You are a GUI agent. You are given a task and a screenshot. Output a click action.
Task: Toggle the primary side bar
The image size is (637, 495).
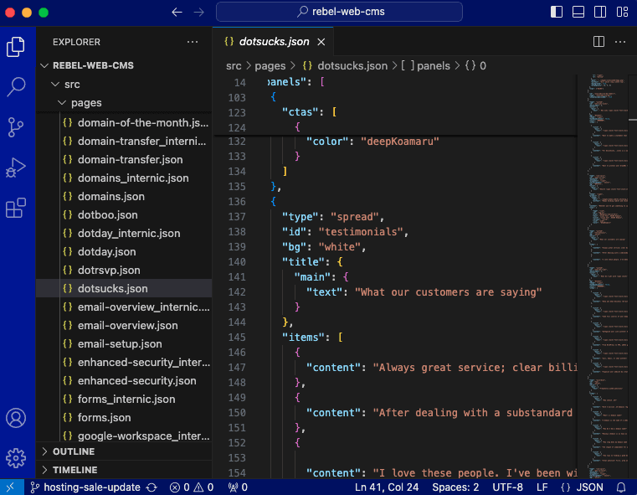pyautogui.click(x=557, y=12)
